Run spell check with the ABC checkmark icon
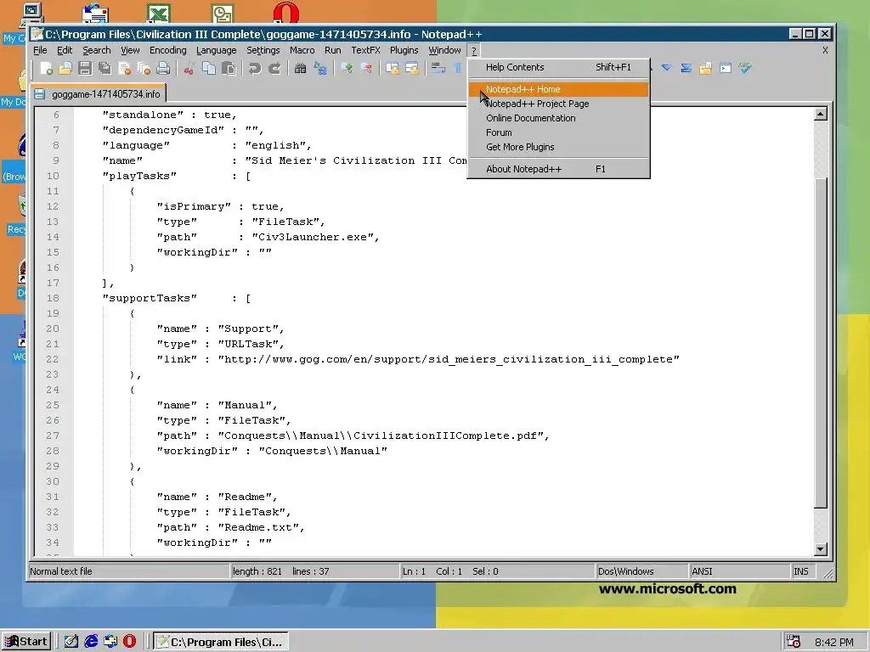Screen dimensions: 870x652 (x=744, y=68)
